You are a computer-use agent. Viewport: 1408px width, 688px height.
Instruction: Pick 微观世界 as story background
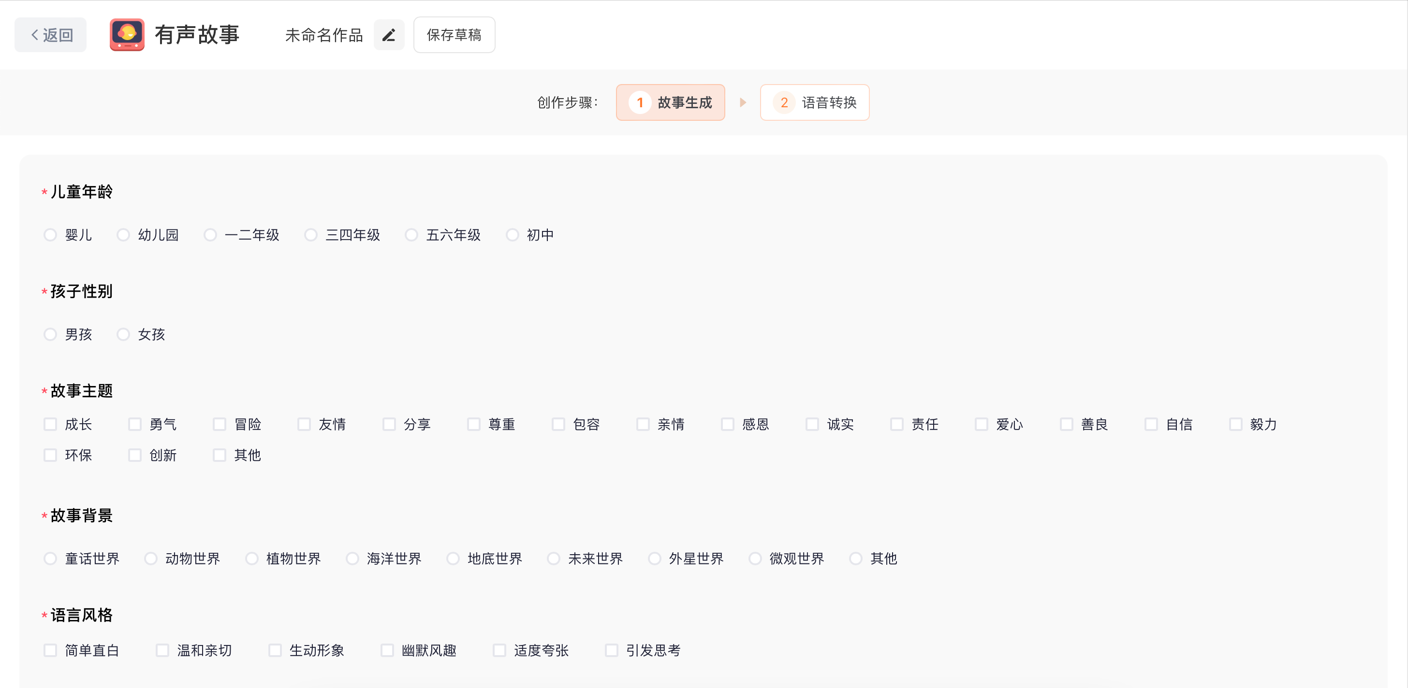point(755,559)
